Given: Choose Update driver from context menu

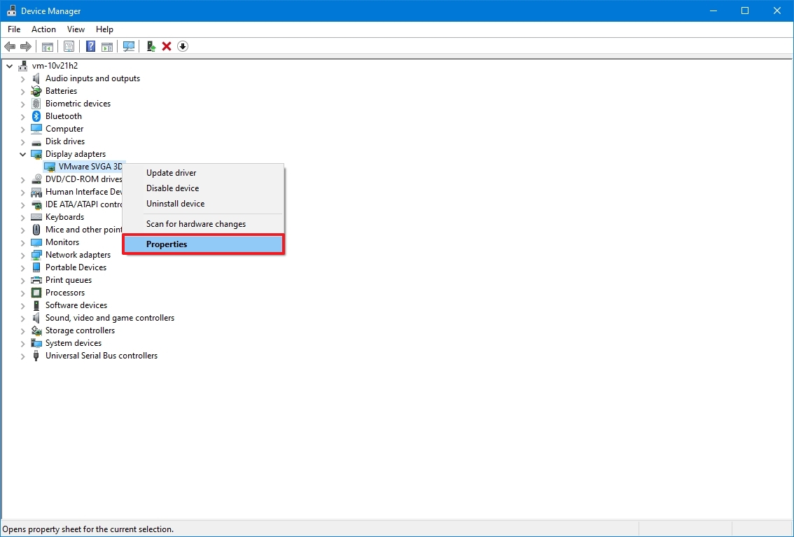Looking at the screenshot, I should click(x=203, y=173).
